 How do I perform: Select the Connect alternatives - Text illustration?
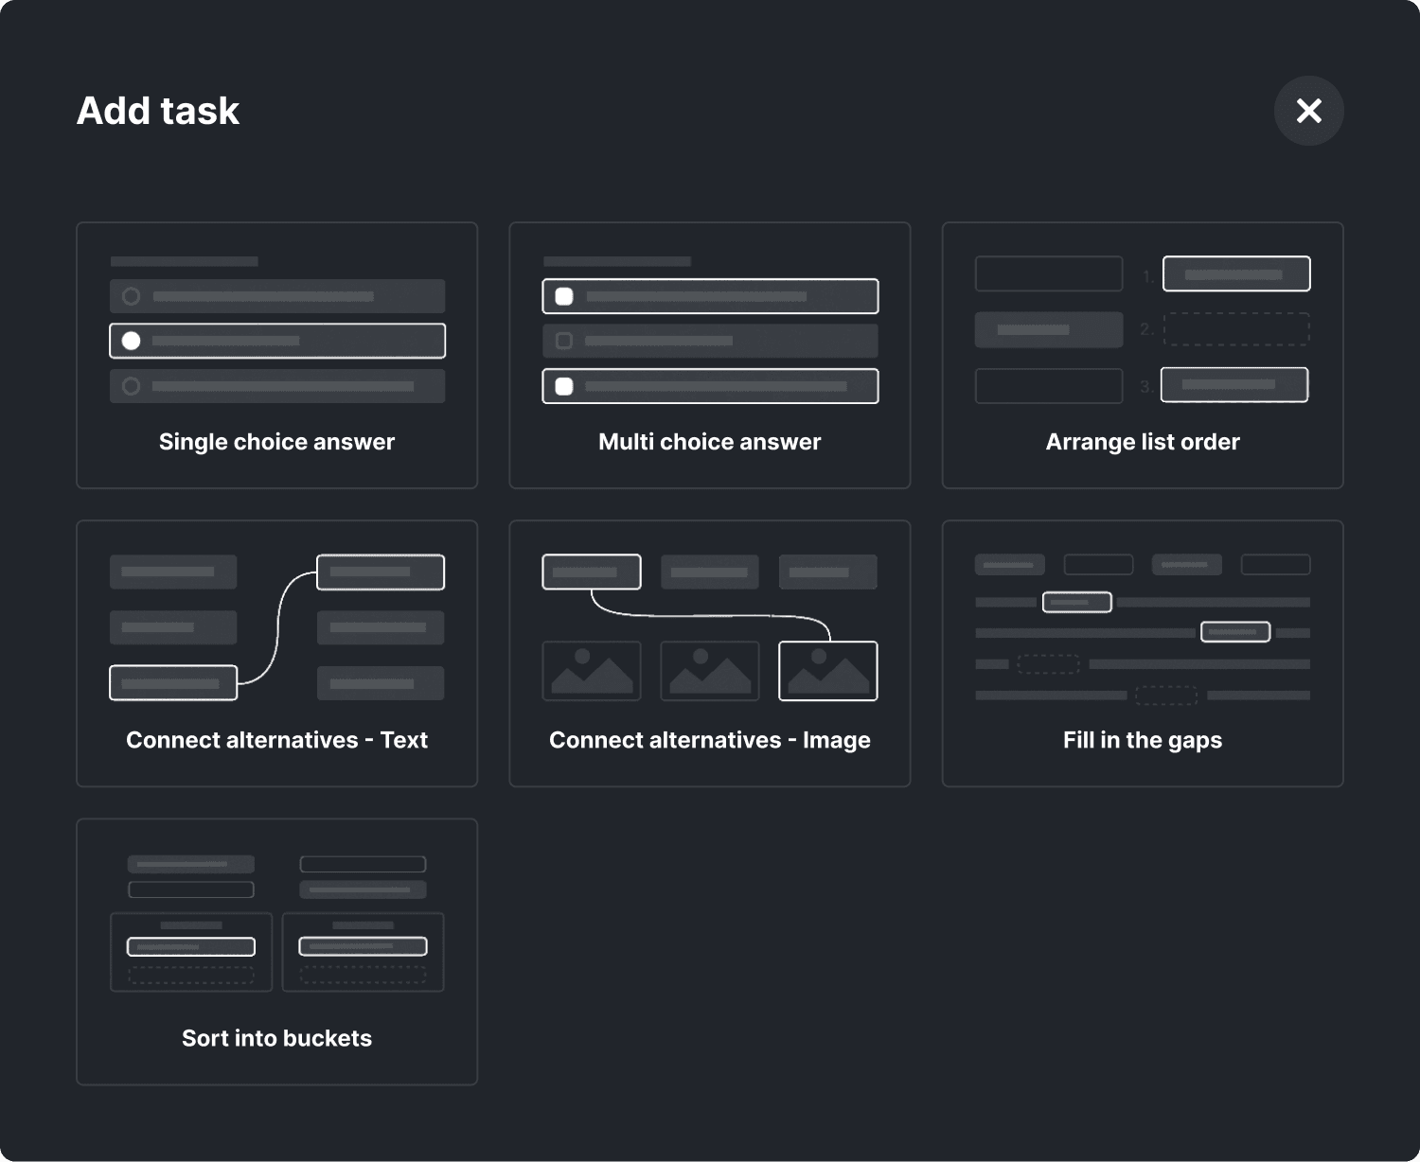[276, 627]
